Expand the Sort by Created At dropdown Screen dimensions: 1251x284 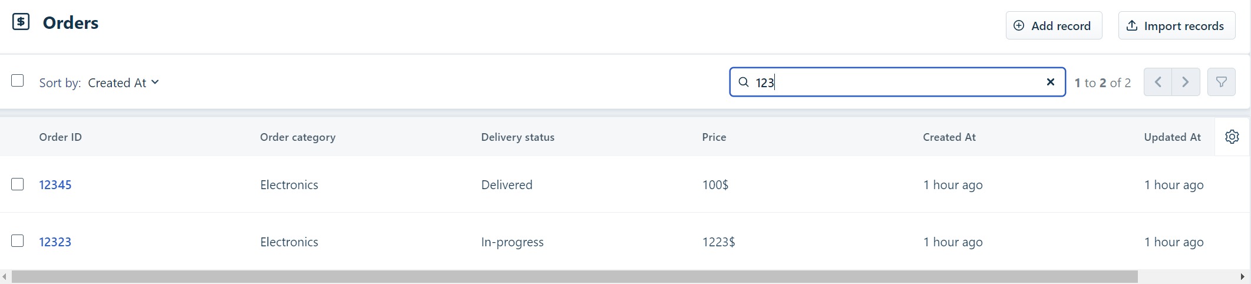point(123,82)
